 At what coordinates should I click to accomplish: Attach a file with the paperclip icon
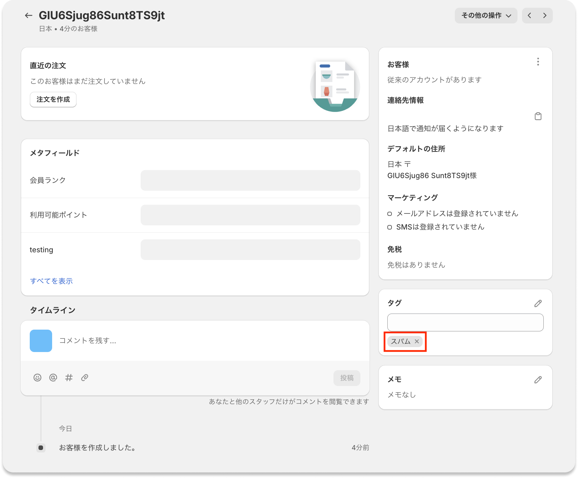tap(85, 378)
